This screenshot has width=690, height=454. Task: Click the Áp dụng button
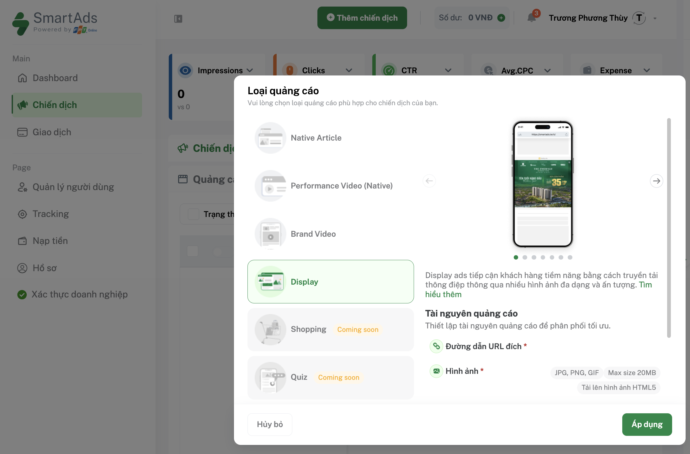pyautogui.click(x=647, y=424)
